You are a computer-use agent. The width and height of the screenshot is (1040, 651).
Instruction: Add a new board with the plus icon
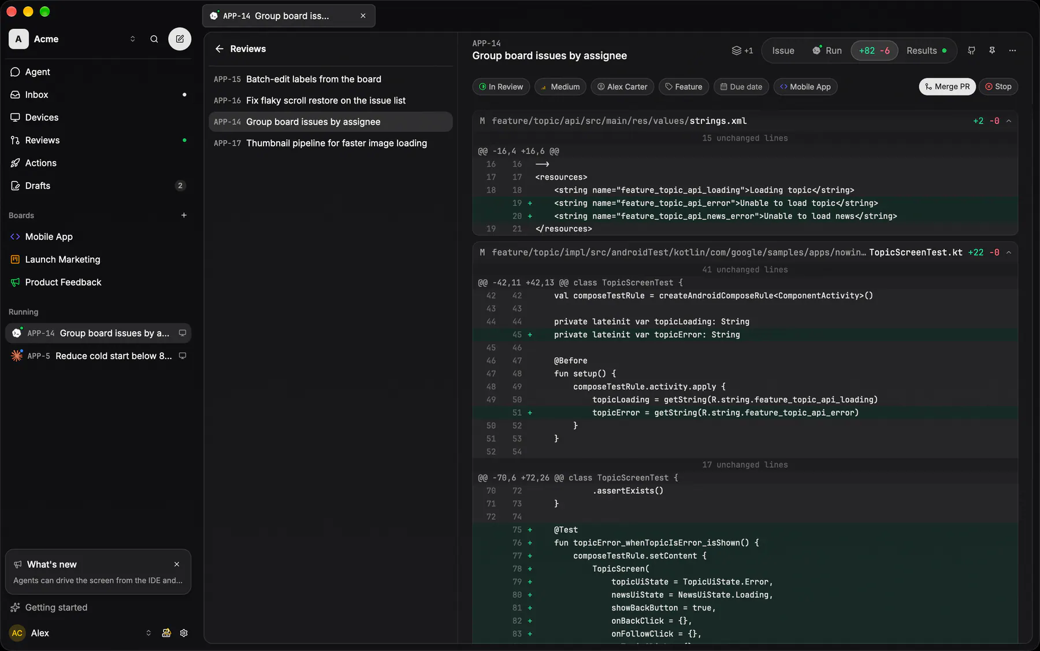click(184, 215)
